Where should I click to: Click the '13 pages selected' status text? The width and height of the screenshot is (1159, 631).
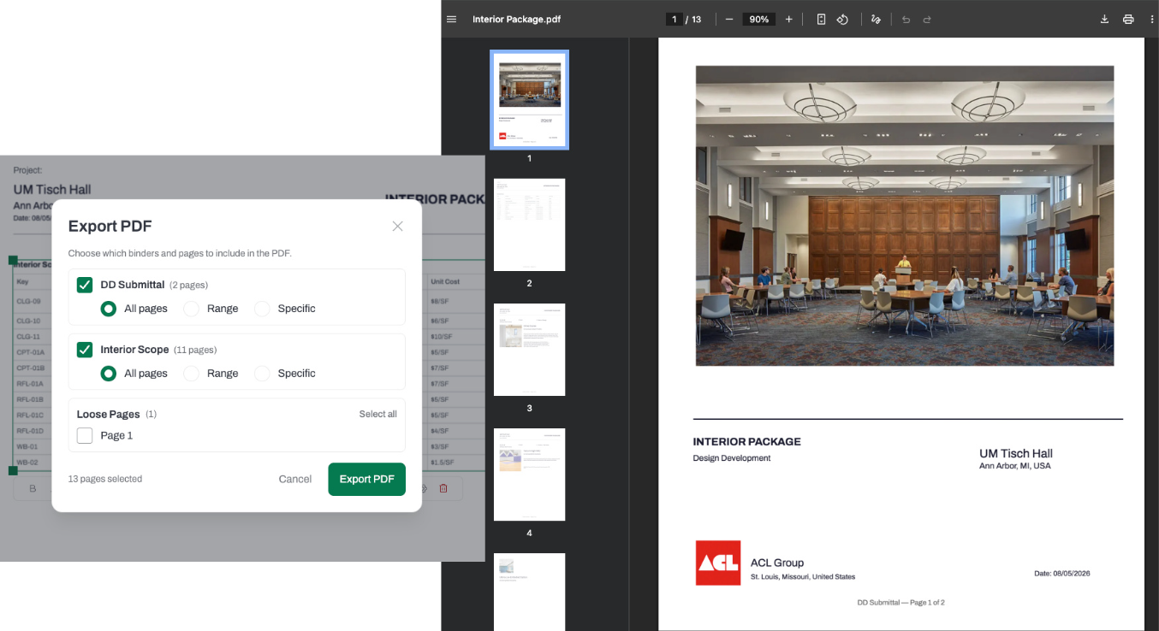(x=105, y=479)
